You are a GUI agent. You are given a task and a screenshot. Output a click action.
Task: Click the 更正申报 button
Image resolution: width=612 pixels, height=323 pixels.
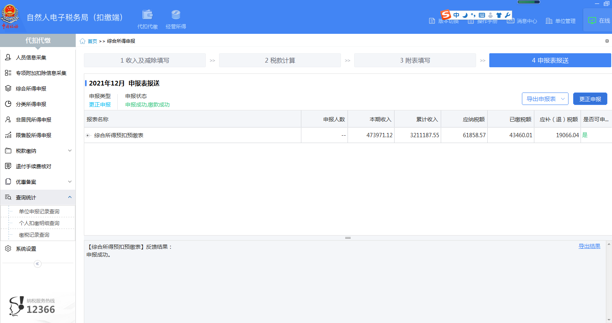[590, 99]
